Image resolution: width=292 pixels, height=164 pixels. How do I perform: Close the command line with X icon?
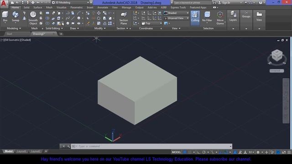[63, 146]
